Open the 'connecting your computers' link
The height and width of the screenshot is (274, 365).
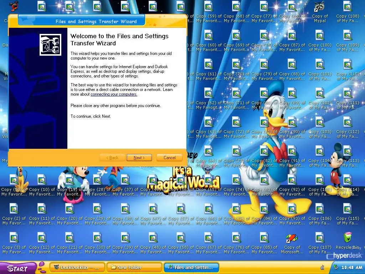[x=114, y=94]
